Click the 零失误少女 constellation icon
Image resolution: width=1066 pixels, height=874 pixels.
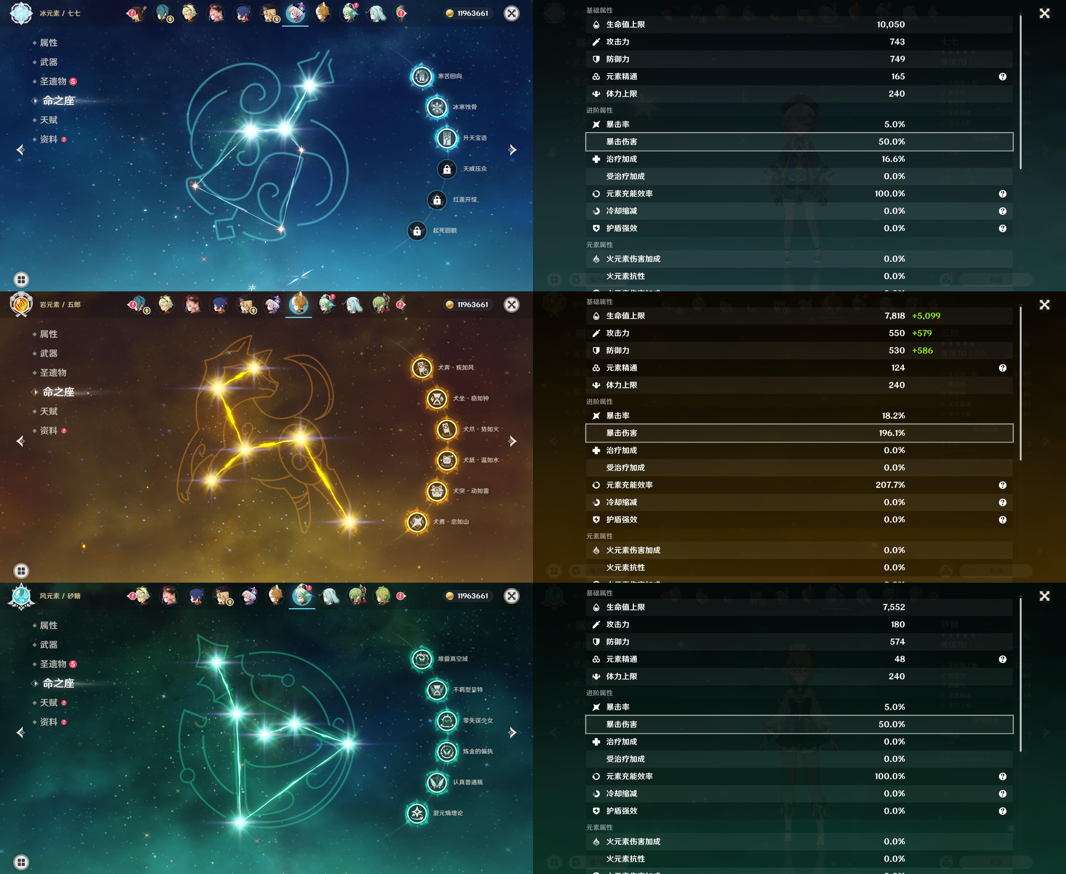point(447,721)
